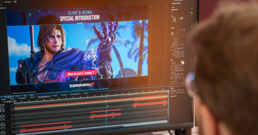Viewport: 258px width, 135px height.
Task: Click the SPECIAL INTRODUCTION title in the viewer
Action: 80,18
